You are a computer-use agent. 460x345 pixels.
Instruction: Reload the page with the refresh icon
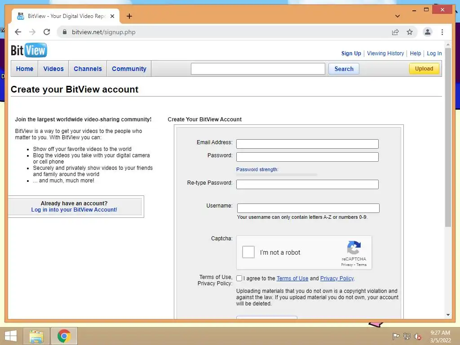[x=47, y=32]
